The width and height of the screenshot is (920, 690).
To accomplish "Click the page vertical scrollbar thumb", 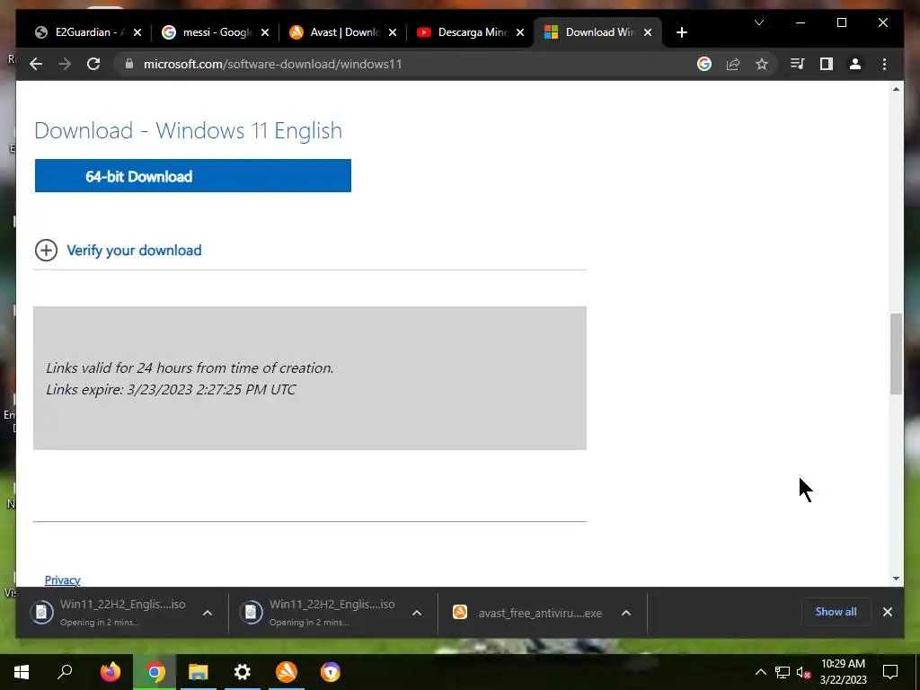I will (896, 354).
